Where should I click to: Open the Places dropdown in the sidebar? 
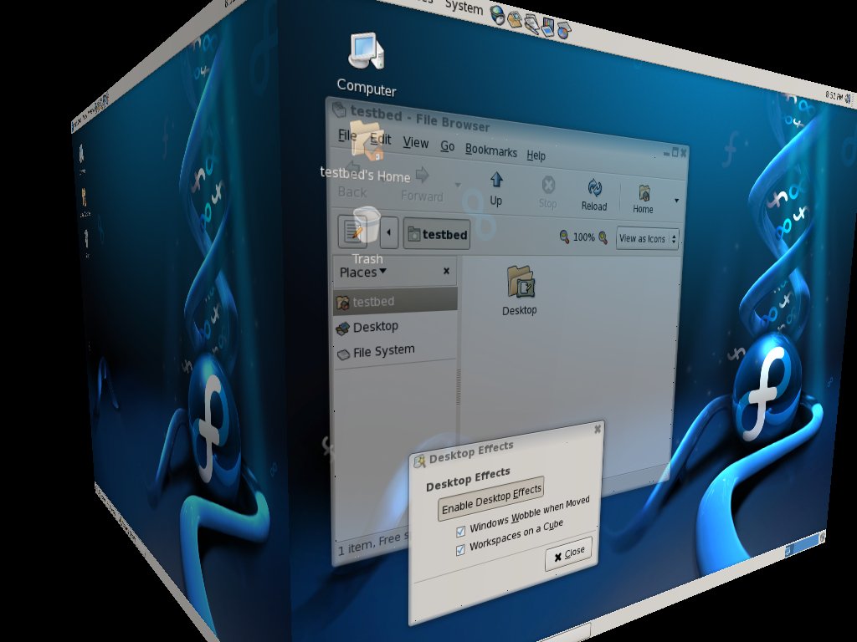[x=361, y=271]
